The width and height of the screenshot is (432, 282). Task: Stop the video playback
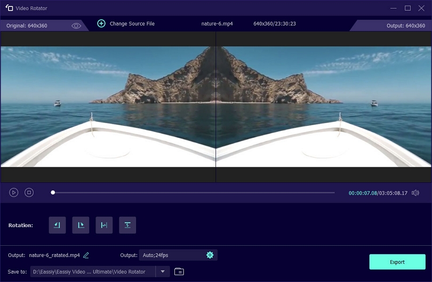[29, 192]
